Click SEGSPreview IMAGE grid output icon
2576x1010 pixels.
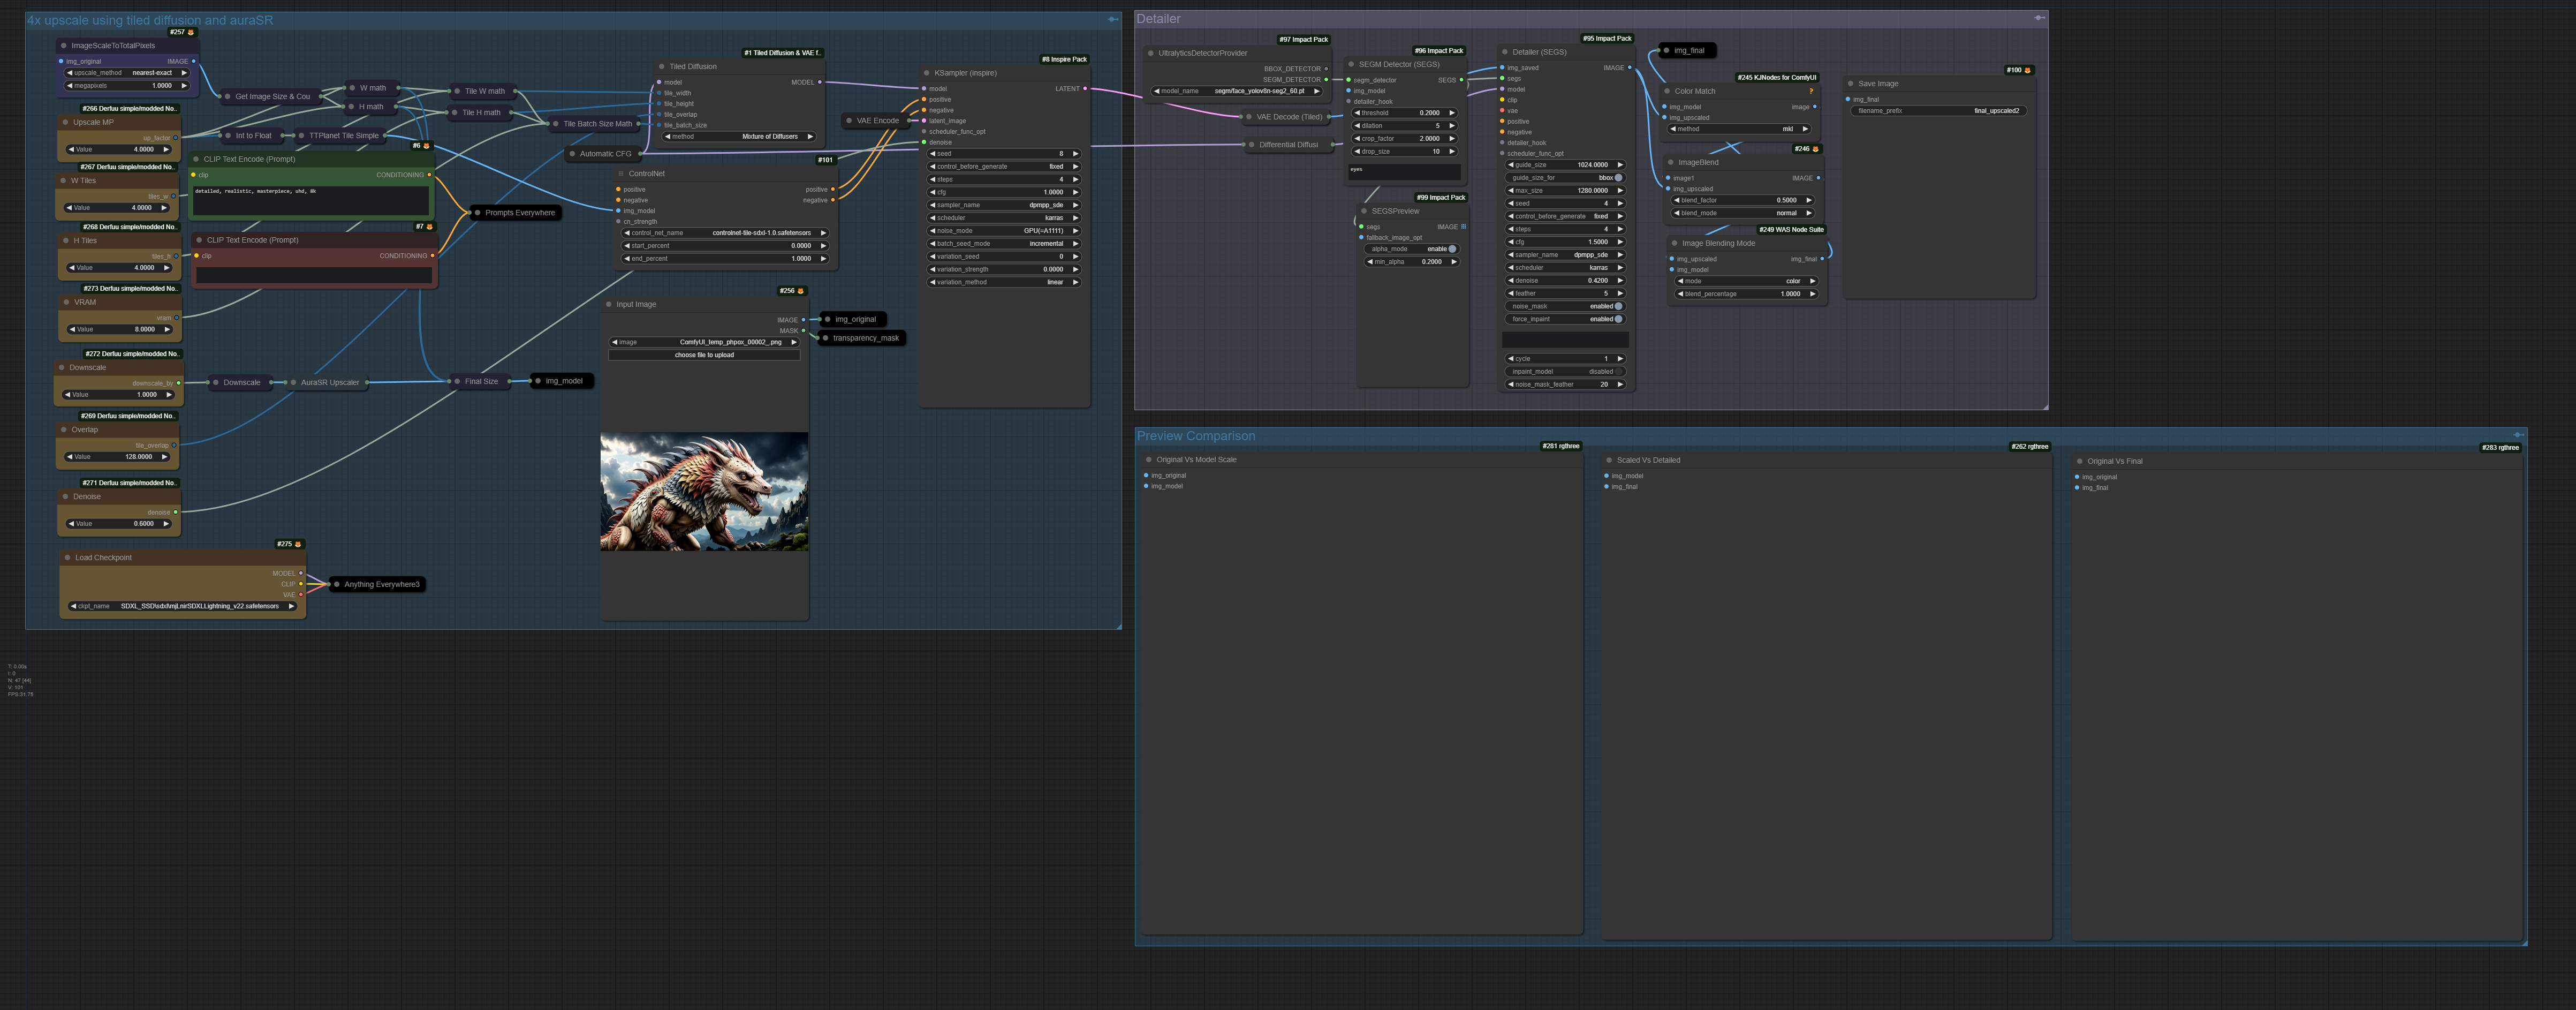pos(1463,227)
